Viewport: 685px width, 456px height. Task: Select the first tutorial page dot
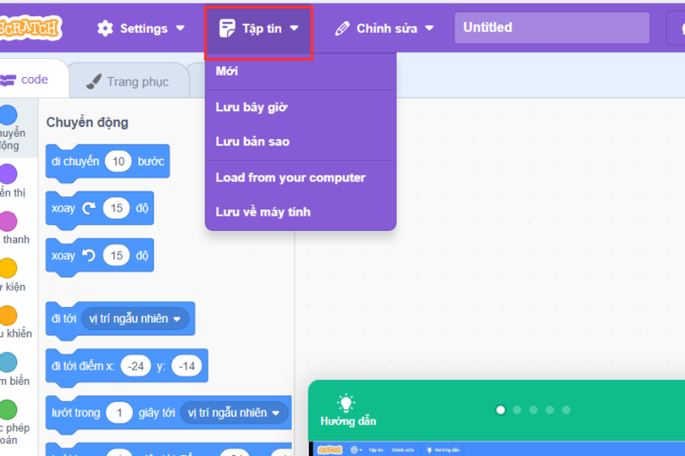(501, 410)
